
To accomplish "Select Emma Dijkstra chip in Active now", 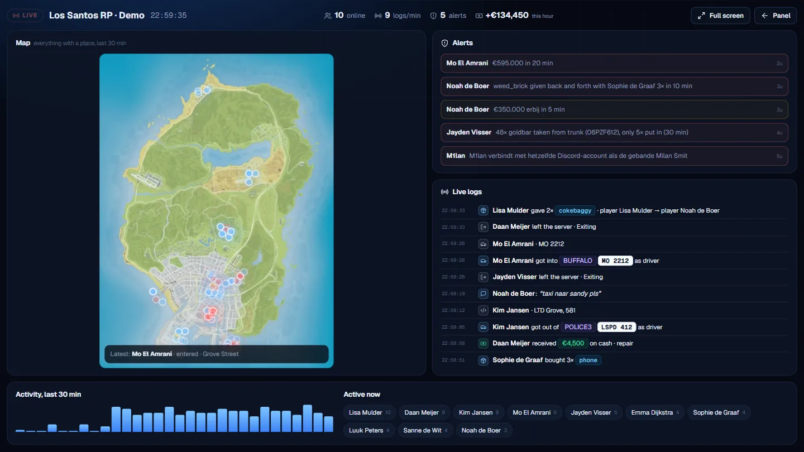I will (655, 412).
